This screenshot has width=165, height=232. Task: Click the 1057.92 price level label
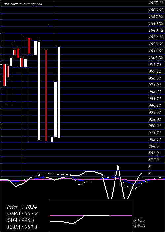pos(156,17)
